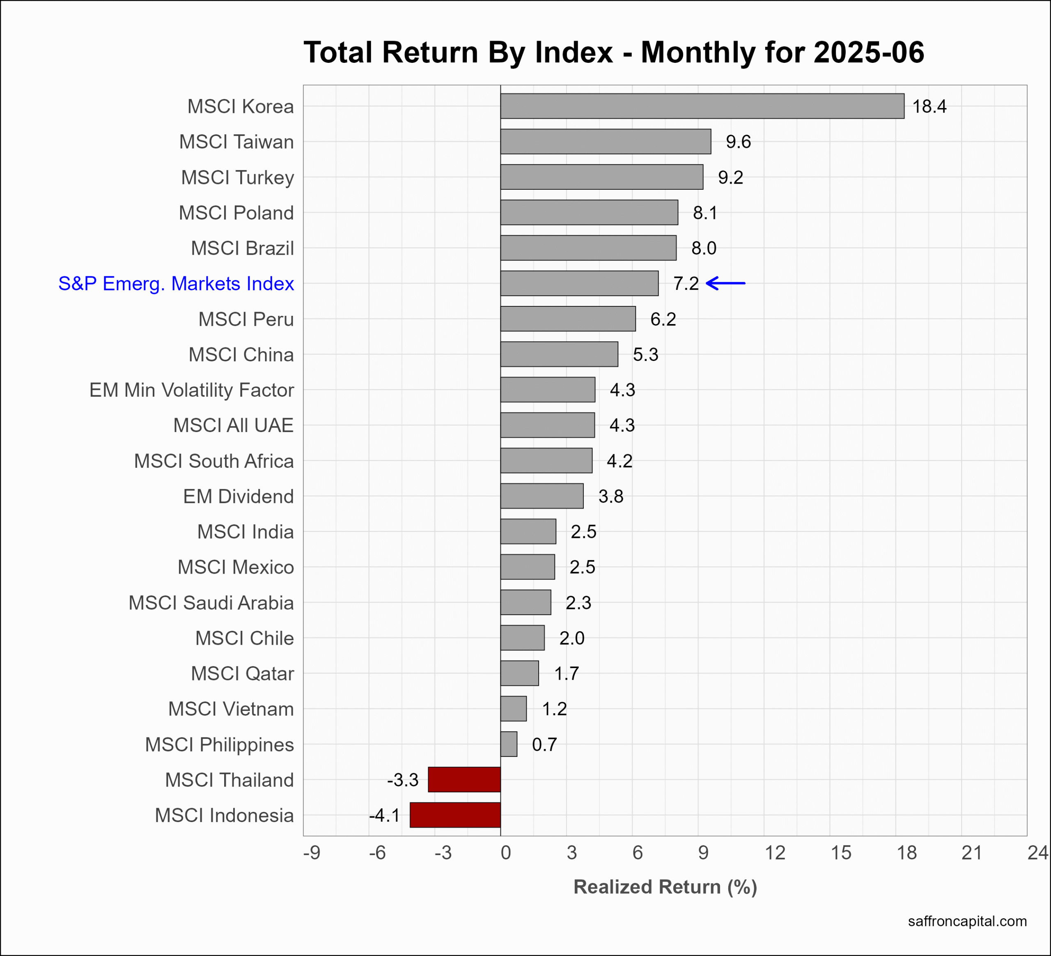Click the x-axis tick label 15
Viewport: 1051px width, 956px height.
tap(841, 853)
